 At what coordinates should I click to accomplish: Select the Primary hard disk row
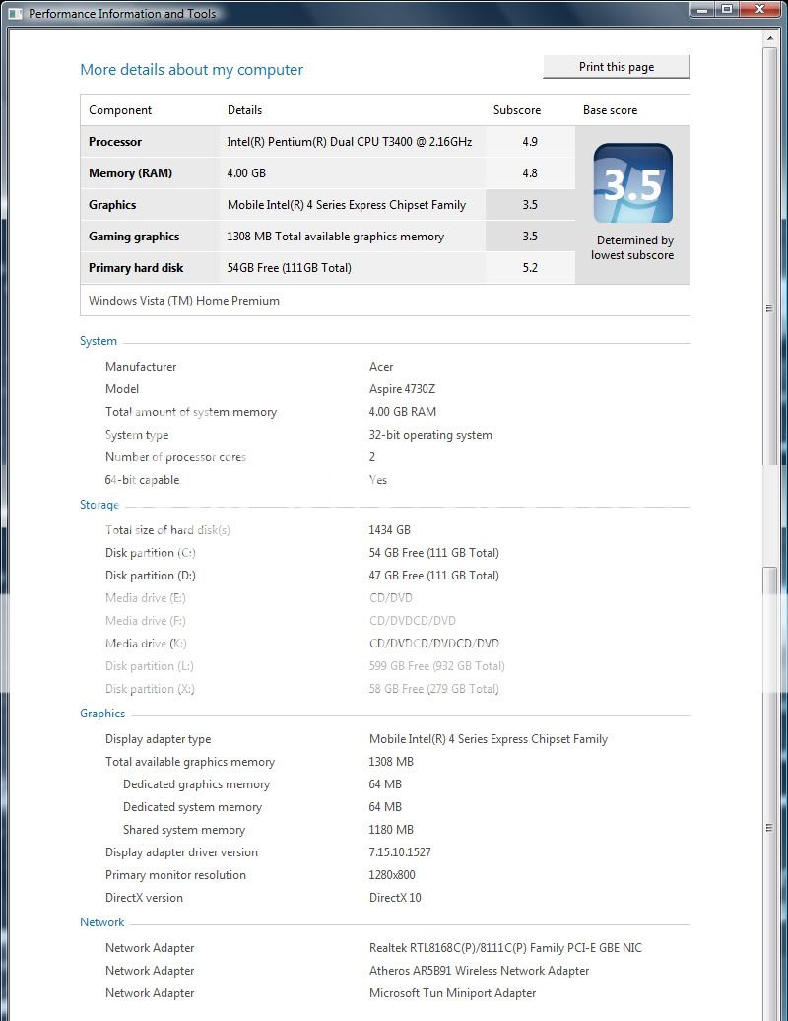(x=136, y=268)
